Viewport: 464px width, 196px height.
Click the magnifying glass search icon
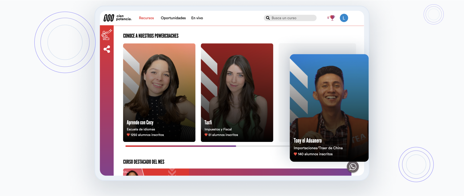click(268, 18)
